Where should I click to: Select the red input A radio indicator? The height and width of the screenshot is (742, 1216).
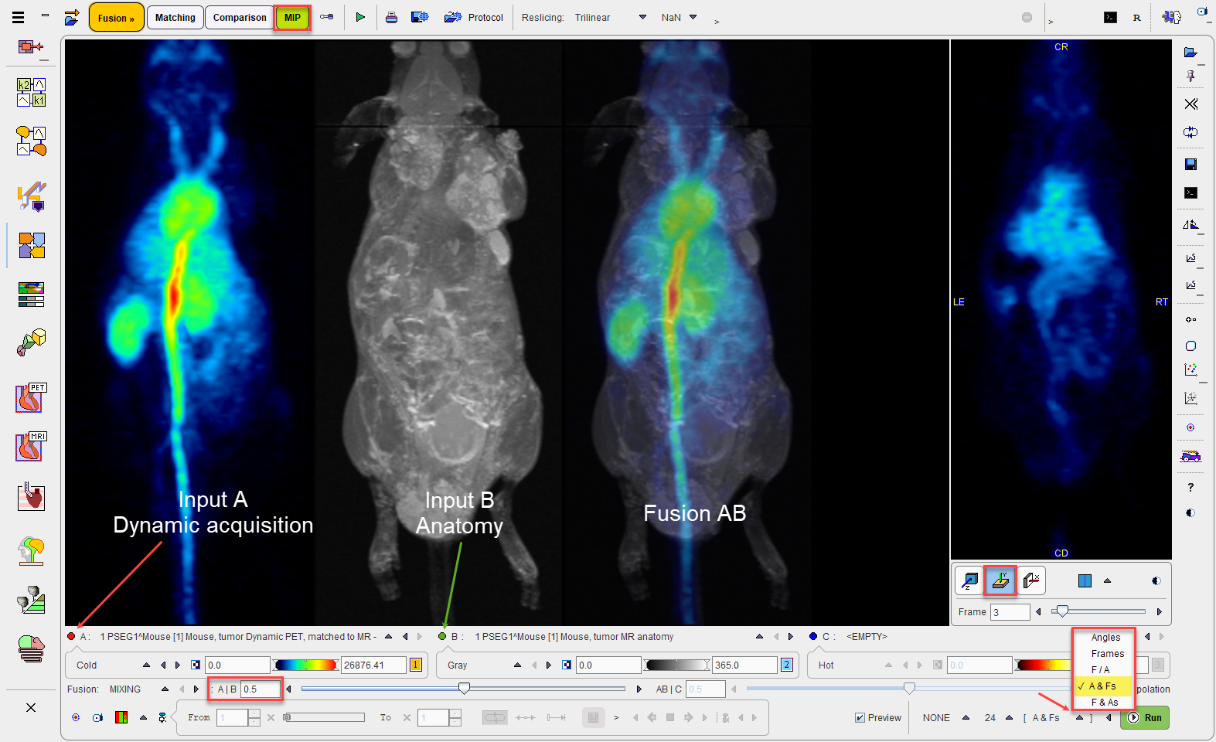71,636
